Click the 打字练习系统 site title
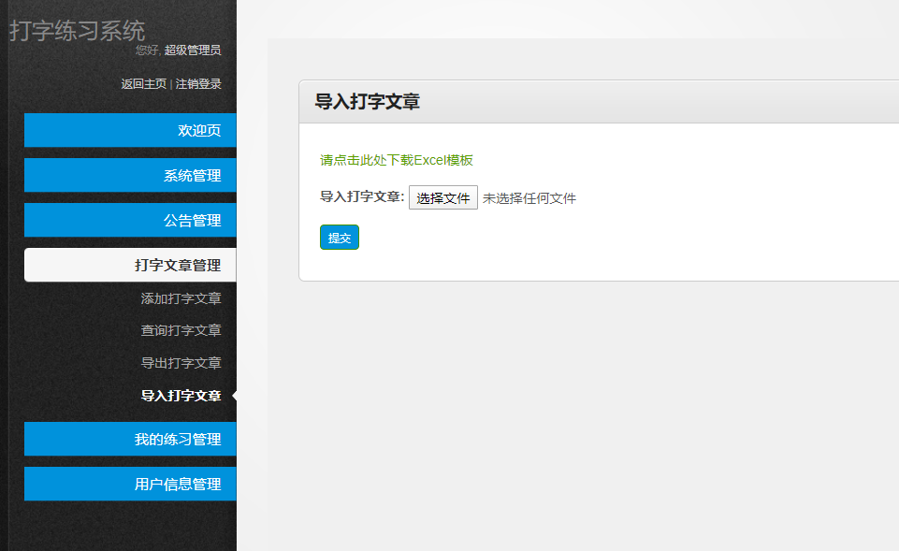Screen dimensions: 899x551 coord(78,30)
